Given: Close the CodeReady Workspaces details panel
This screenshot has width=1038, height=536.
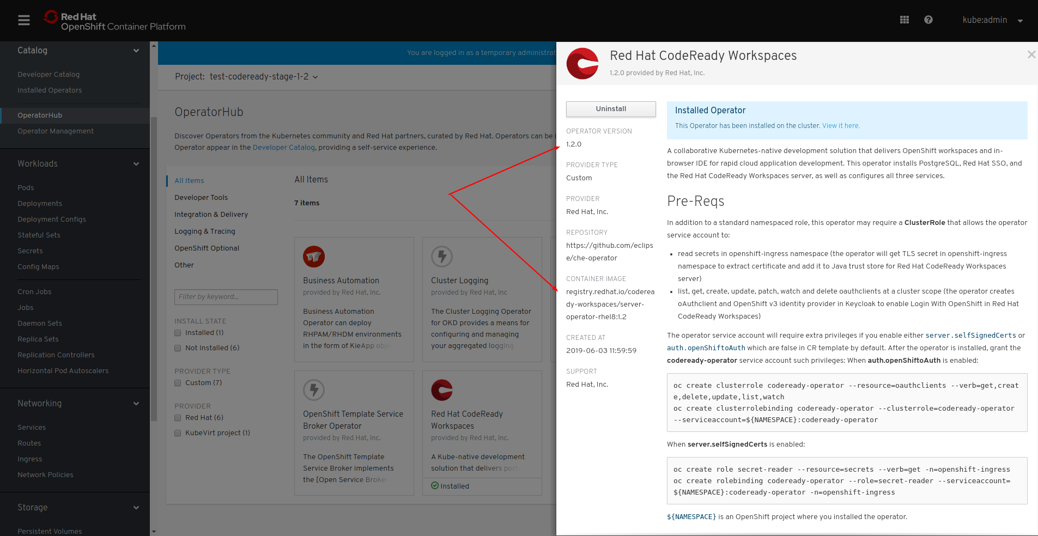Looking at the screenshot, I should pyautogui.click(x=1031, y=54).
